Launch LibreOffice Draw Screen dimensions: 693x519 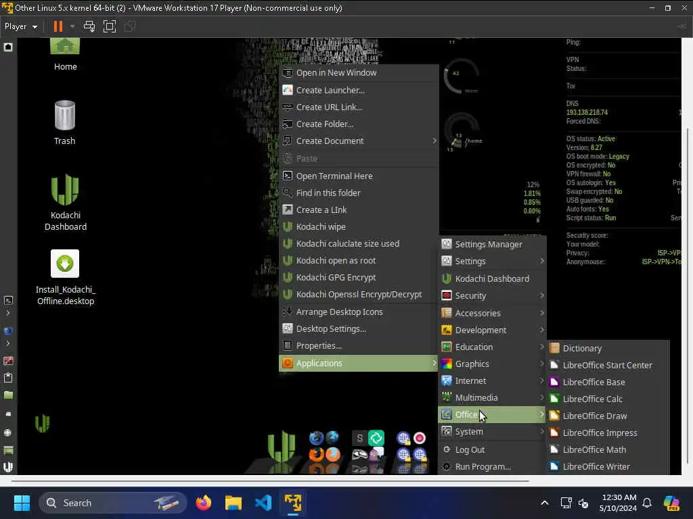pyautogui.click(x=608, y=416)
